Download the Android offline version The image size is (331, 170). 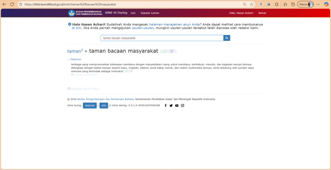tap(90, 105)
